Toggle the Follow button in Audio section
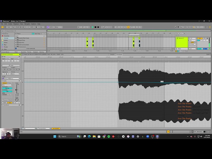This screenshot has width=212, height=159. [x=10, y=83]
